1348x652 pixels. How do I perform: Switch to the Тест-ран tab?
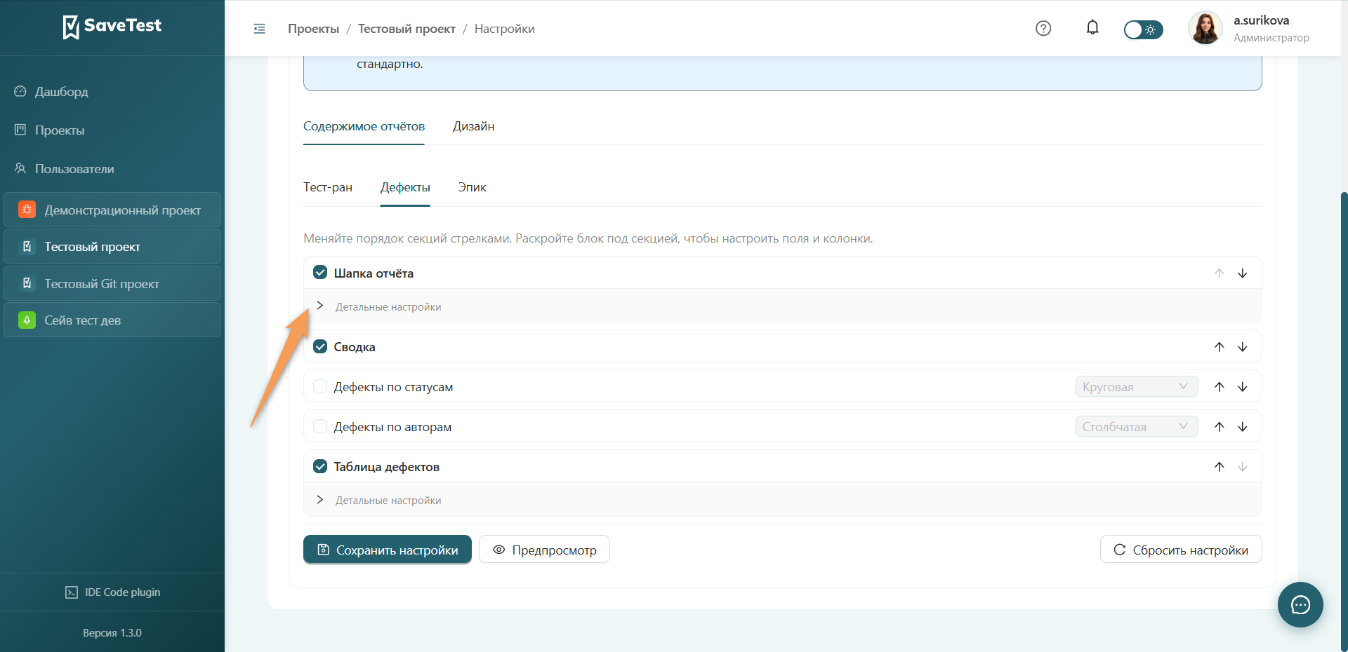point(328,187)
